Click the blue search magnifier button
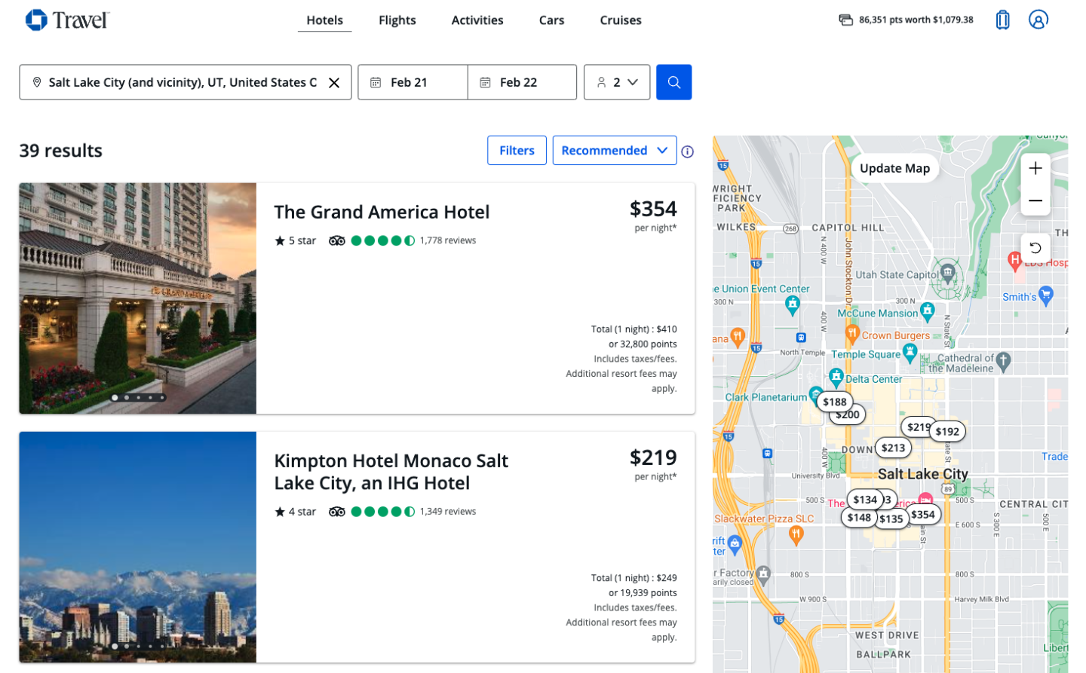The width and height of the screenshot is (1086, 673). click(673, 82)
